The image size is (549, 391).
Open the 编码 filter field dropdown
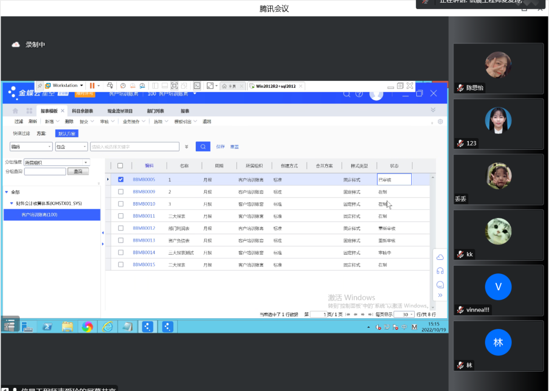tap(49, 147)
